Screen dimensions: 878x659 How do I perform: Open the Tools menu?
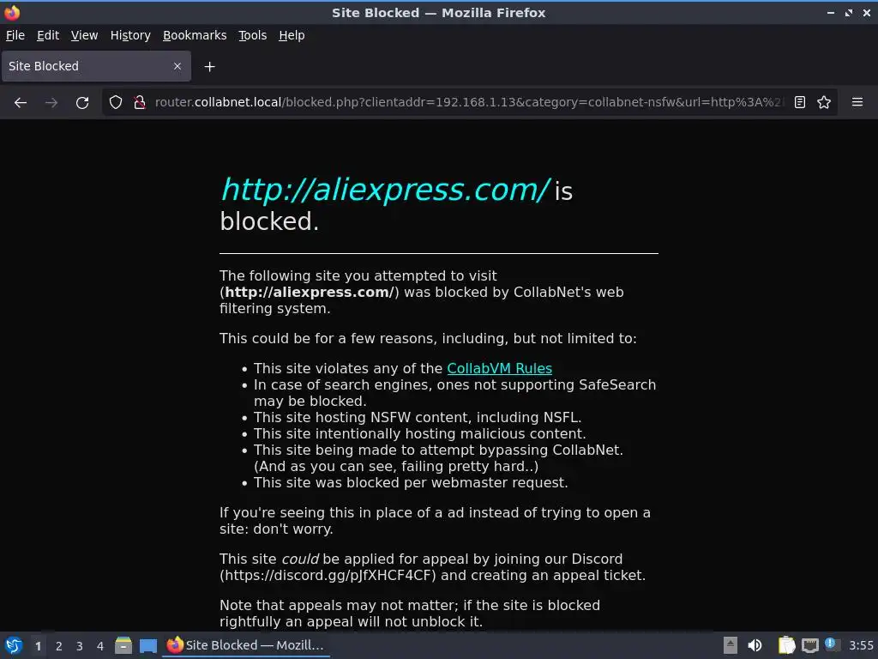click(x=253, y=35)
